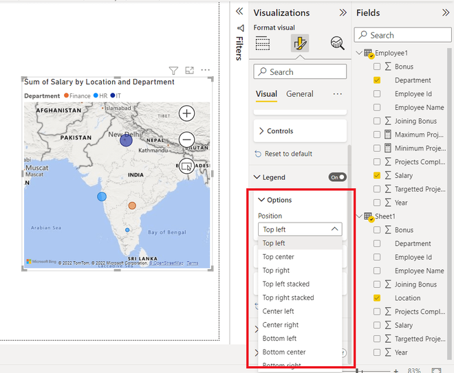Viewport: 454px width, 373px height.
Task: Select the Format visual paintbrush icon
Action: [300, 43]
